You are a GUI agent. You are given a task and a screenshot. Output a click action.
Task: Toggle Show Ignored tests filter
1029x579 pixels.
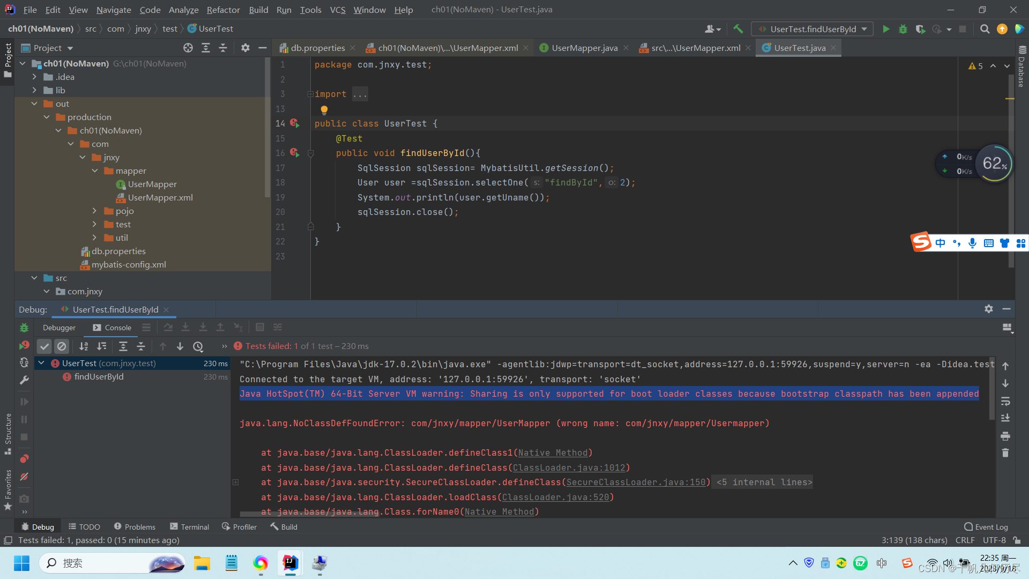(62, 346)
